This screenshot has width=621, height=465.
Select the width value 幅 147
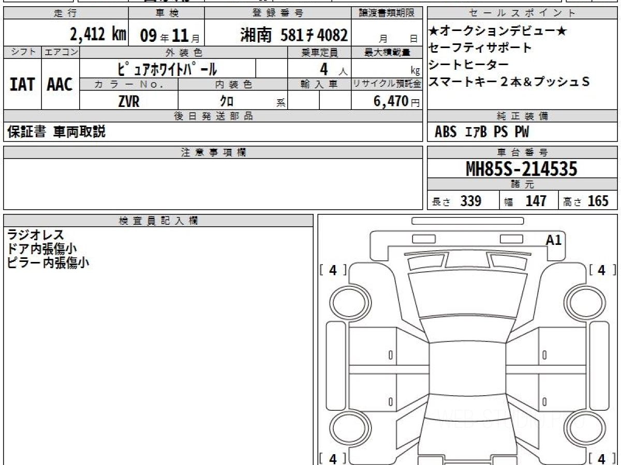(x=525, y=201)
